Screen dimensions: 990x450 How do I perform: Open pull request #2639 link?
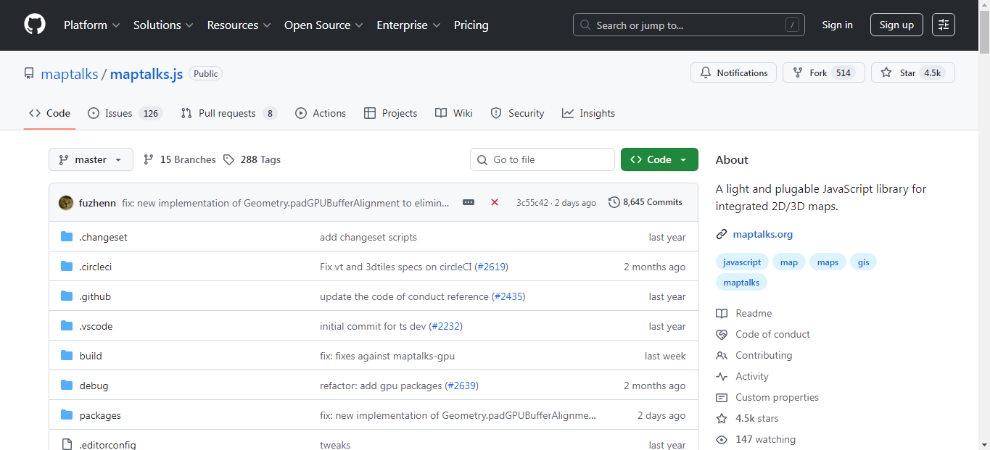(x=462, y=386)
